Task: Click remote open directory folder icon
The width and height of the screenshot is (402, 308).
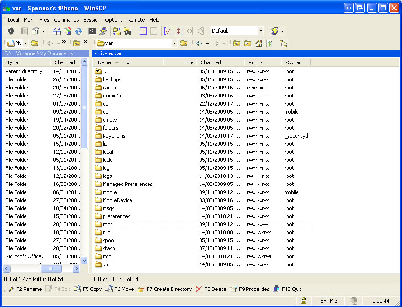Action: point(184,44)
